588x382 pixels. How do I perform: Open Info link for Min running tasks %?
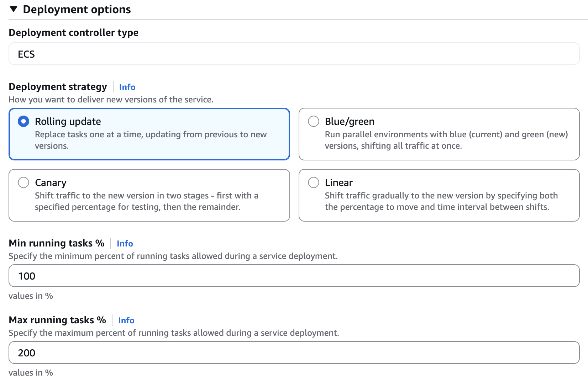(125, 244)
